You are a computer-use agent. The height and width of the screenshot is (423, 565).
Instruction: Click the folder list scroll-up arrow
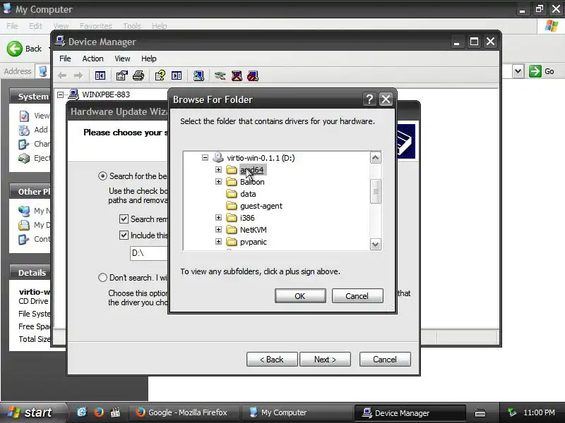[x=376, y=157]
